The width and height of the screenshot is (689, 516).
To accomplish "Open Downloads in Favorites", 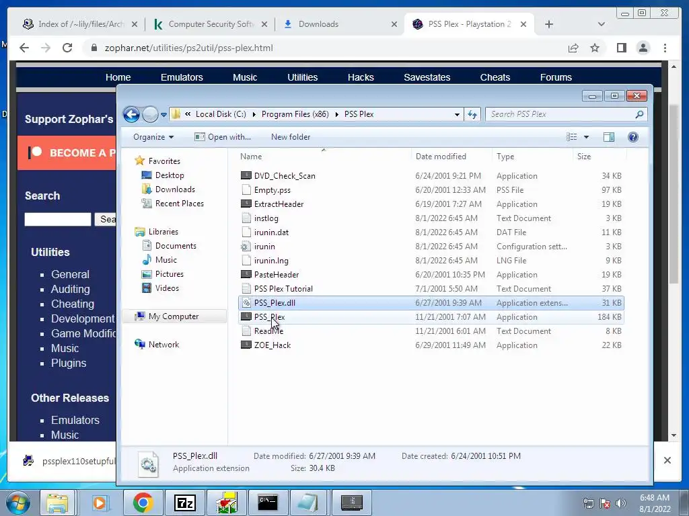I will (175, 189).
